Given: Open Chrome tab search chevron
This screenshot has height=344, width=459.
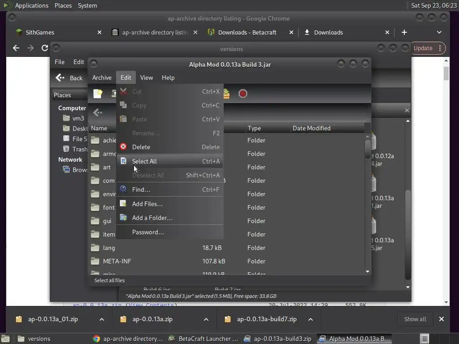Looking at the screenshot, I should [439, 32].
